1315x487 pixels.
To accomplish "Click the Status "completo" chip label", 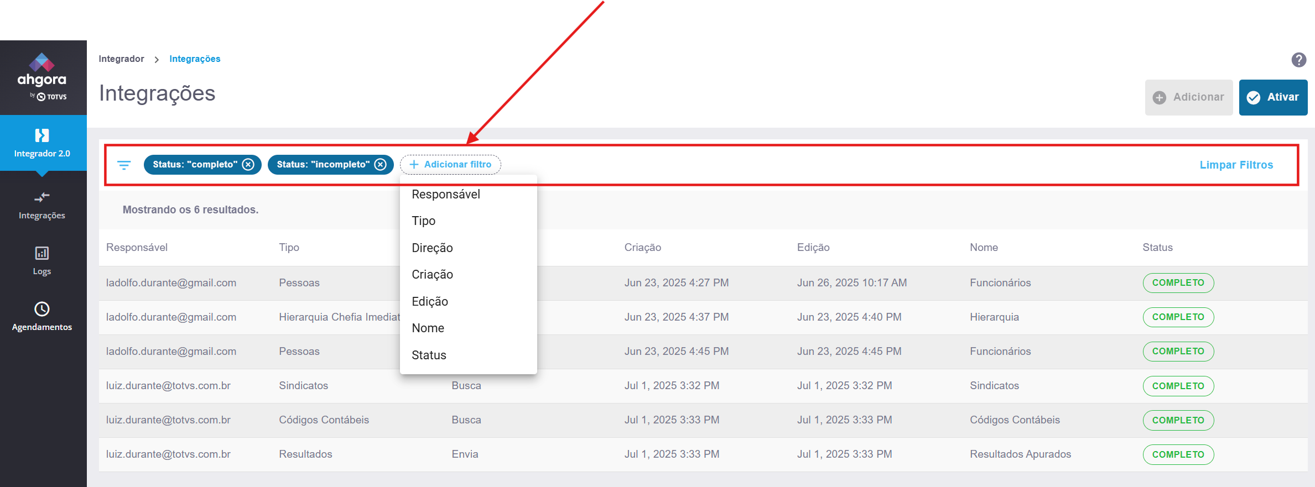I will (195, 165).
